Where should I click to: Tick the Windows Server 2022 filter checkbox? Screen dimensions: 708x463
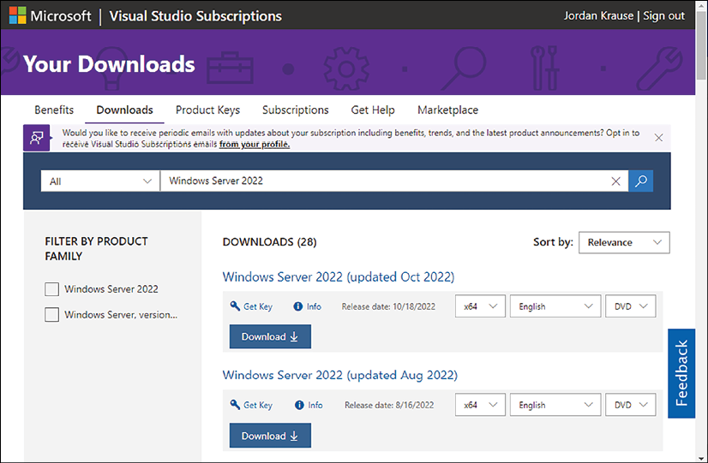click(x=52, y=289)
